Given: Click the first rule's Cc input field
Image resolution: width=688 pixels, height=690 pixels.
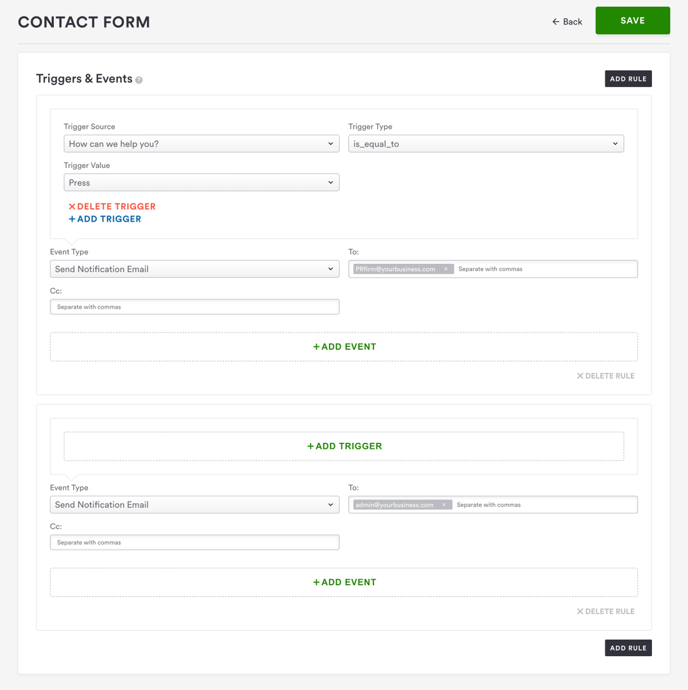Looking at the screenshot, I should tap(194, 307).
